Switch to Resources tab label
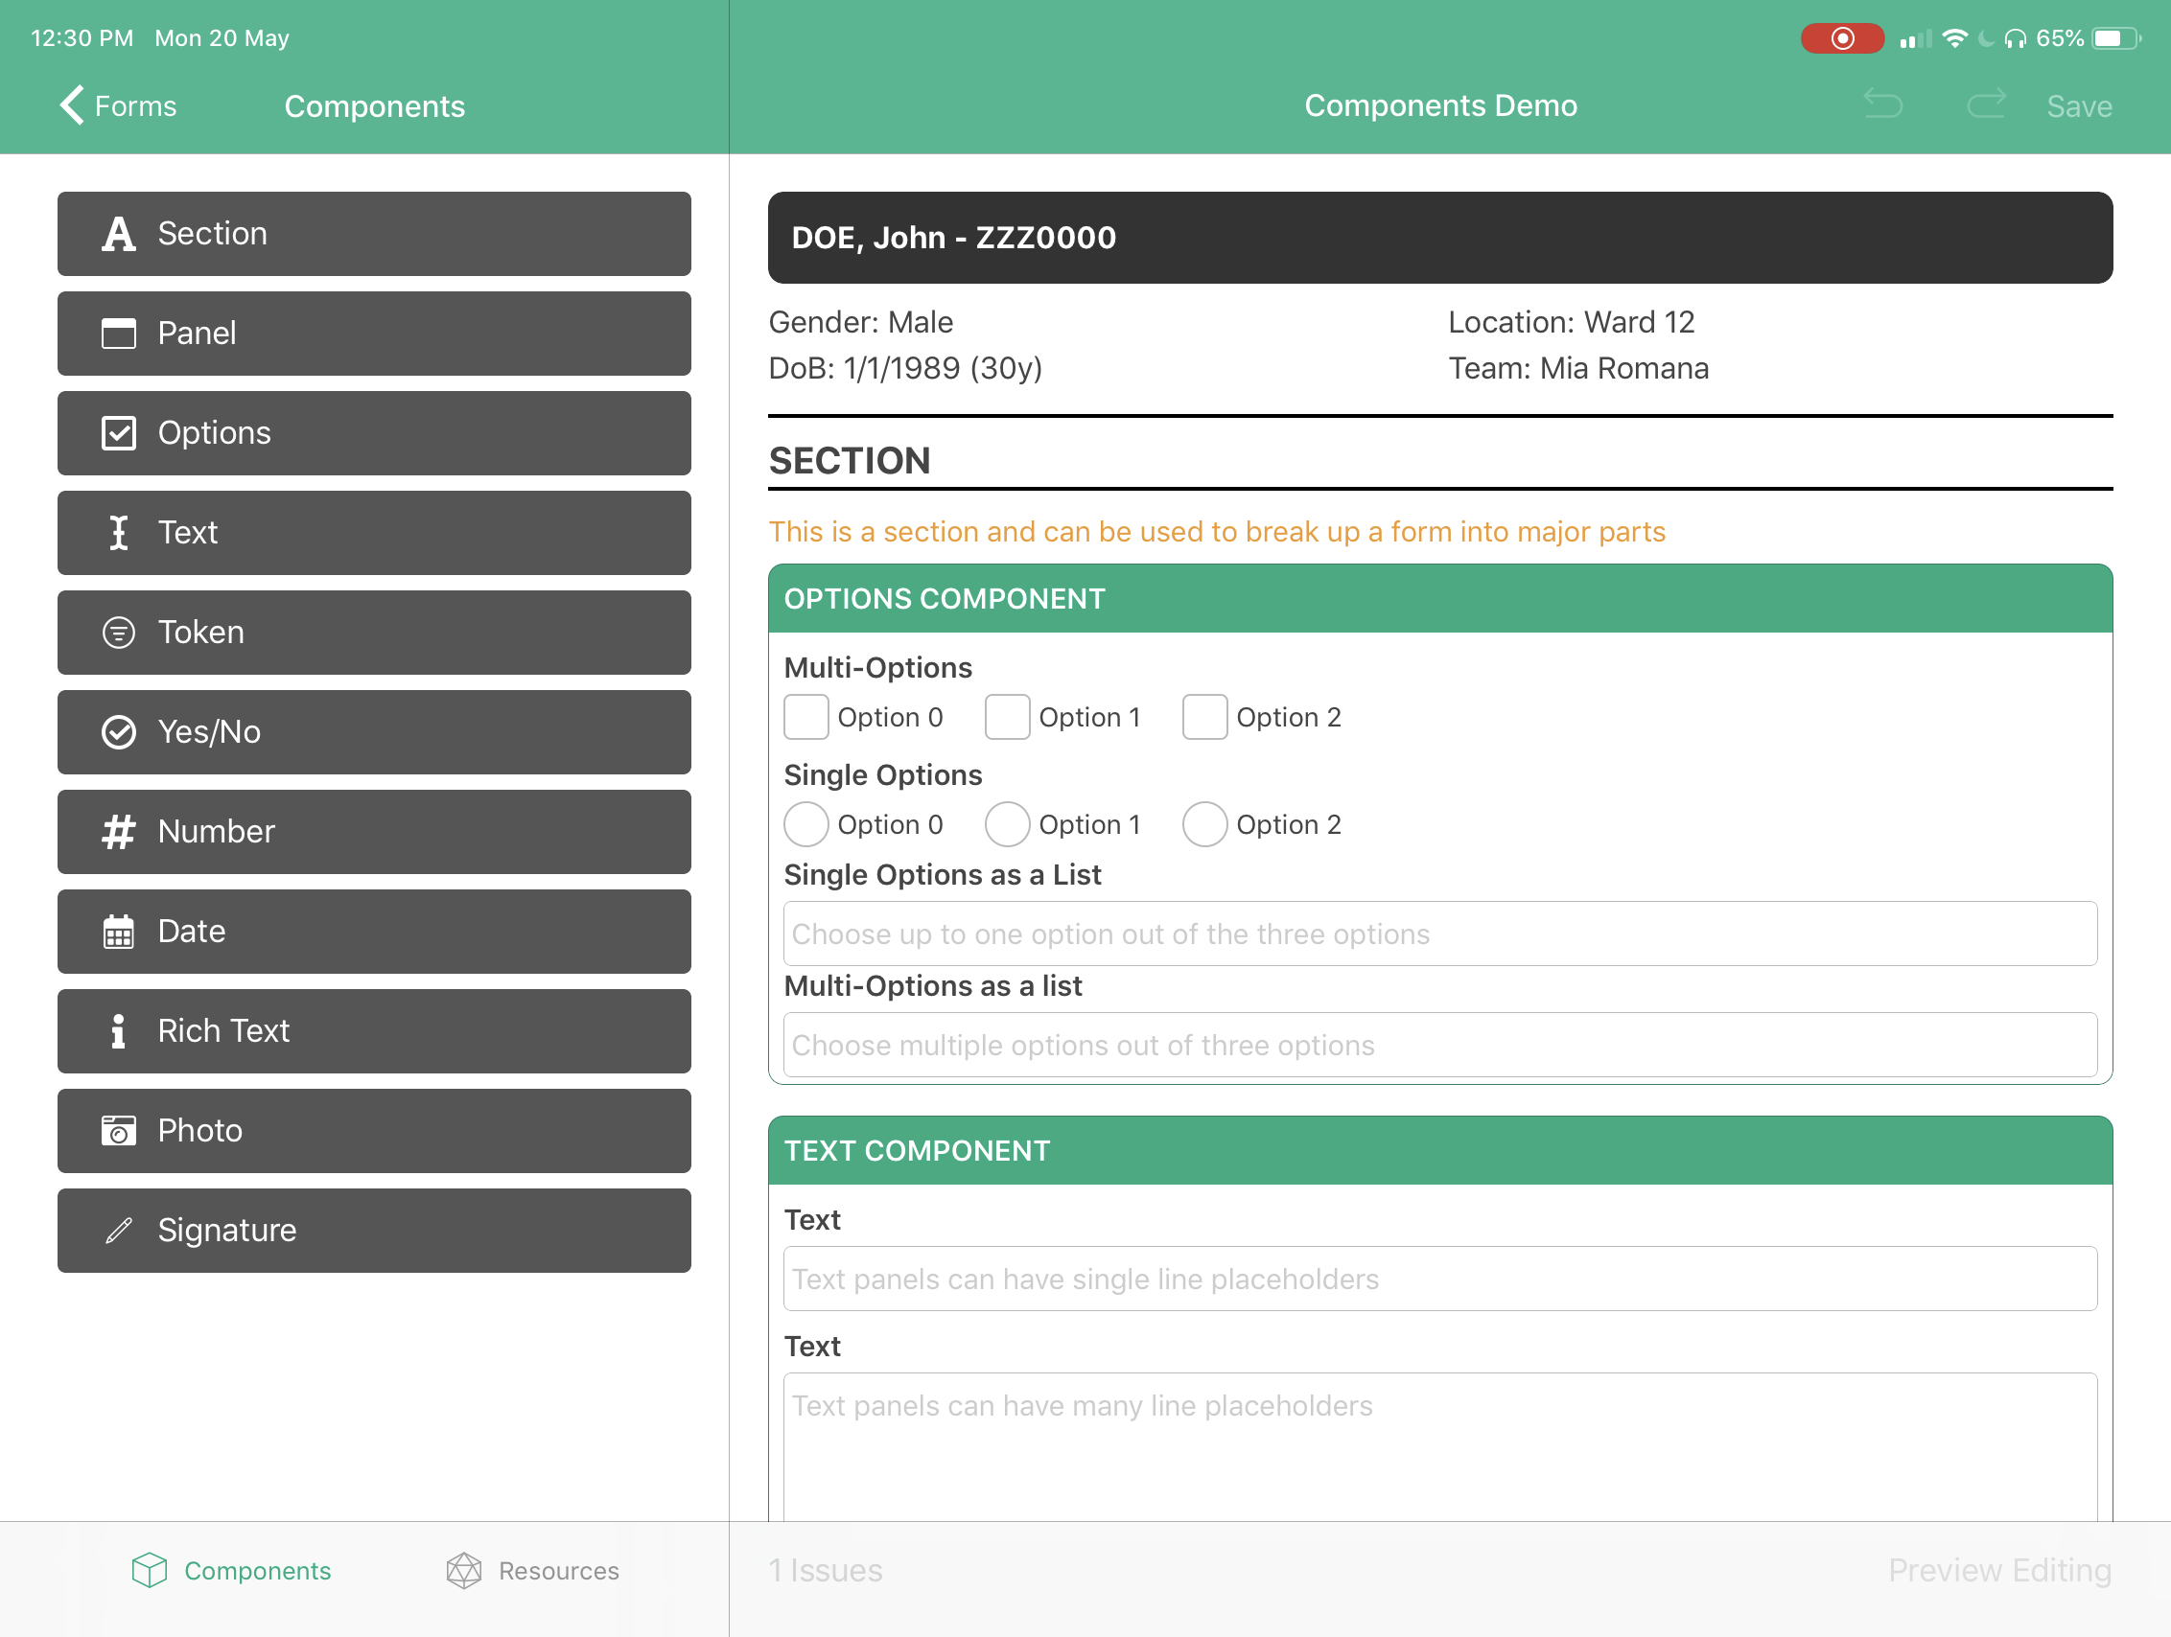The image size is (2171, 1637). pyautogui.click(x=558, y=1571)
